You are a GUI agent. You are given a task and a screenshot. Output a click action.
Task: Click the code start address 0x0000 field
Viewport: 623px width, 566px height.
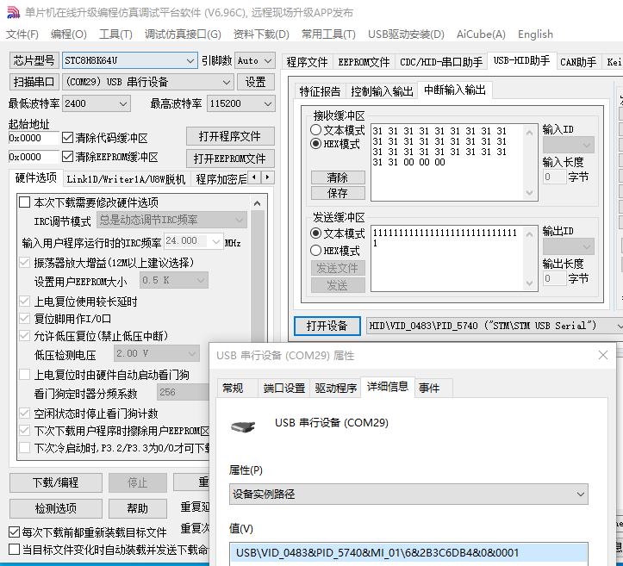point(34,138)
